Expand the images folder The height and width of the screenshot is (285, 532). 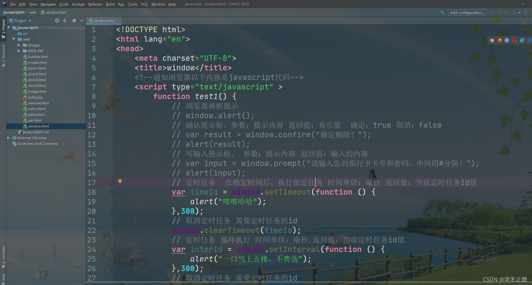pos(19,45)
